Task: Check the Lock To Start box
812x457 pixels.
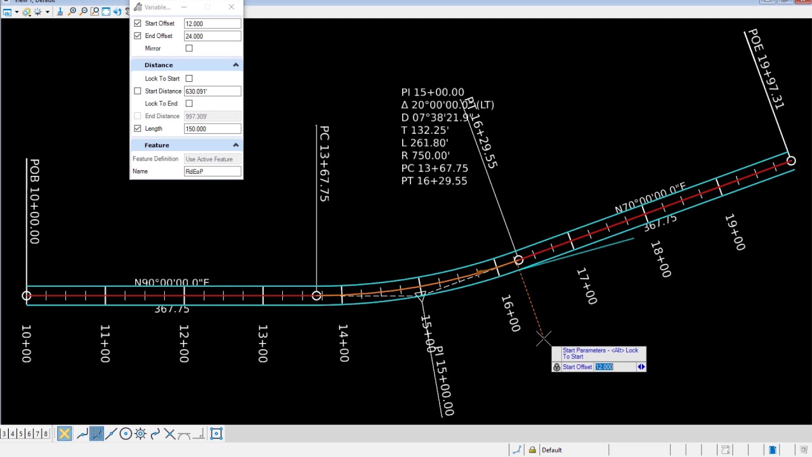Action: tap(189, 79)
